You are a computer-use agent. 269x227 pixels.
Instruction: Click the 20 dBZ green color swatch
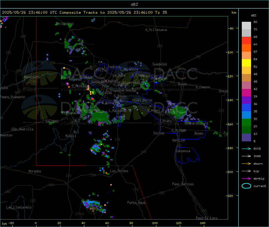click(246, 130)
